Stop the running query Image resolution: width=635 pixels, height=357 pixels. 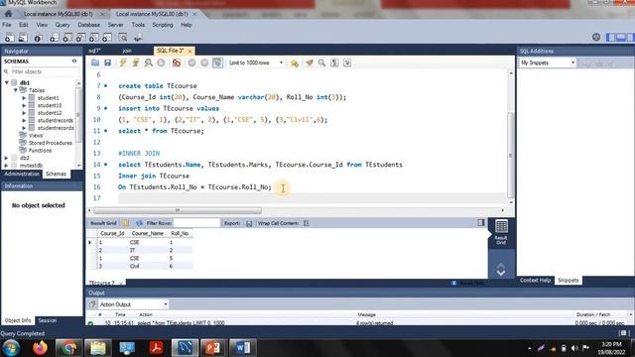pyautogui.click(x=161, y=62)
